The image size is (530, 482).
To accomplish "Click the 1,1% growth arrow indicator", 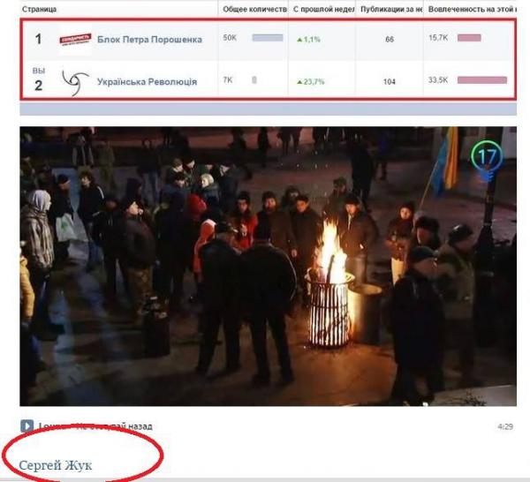I will [x=299, y=40].
